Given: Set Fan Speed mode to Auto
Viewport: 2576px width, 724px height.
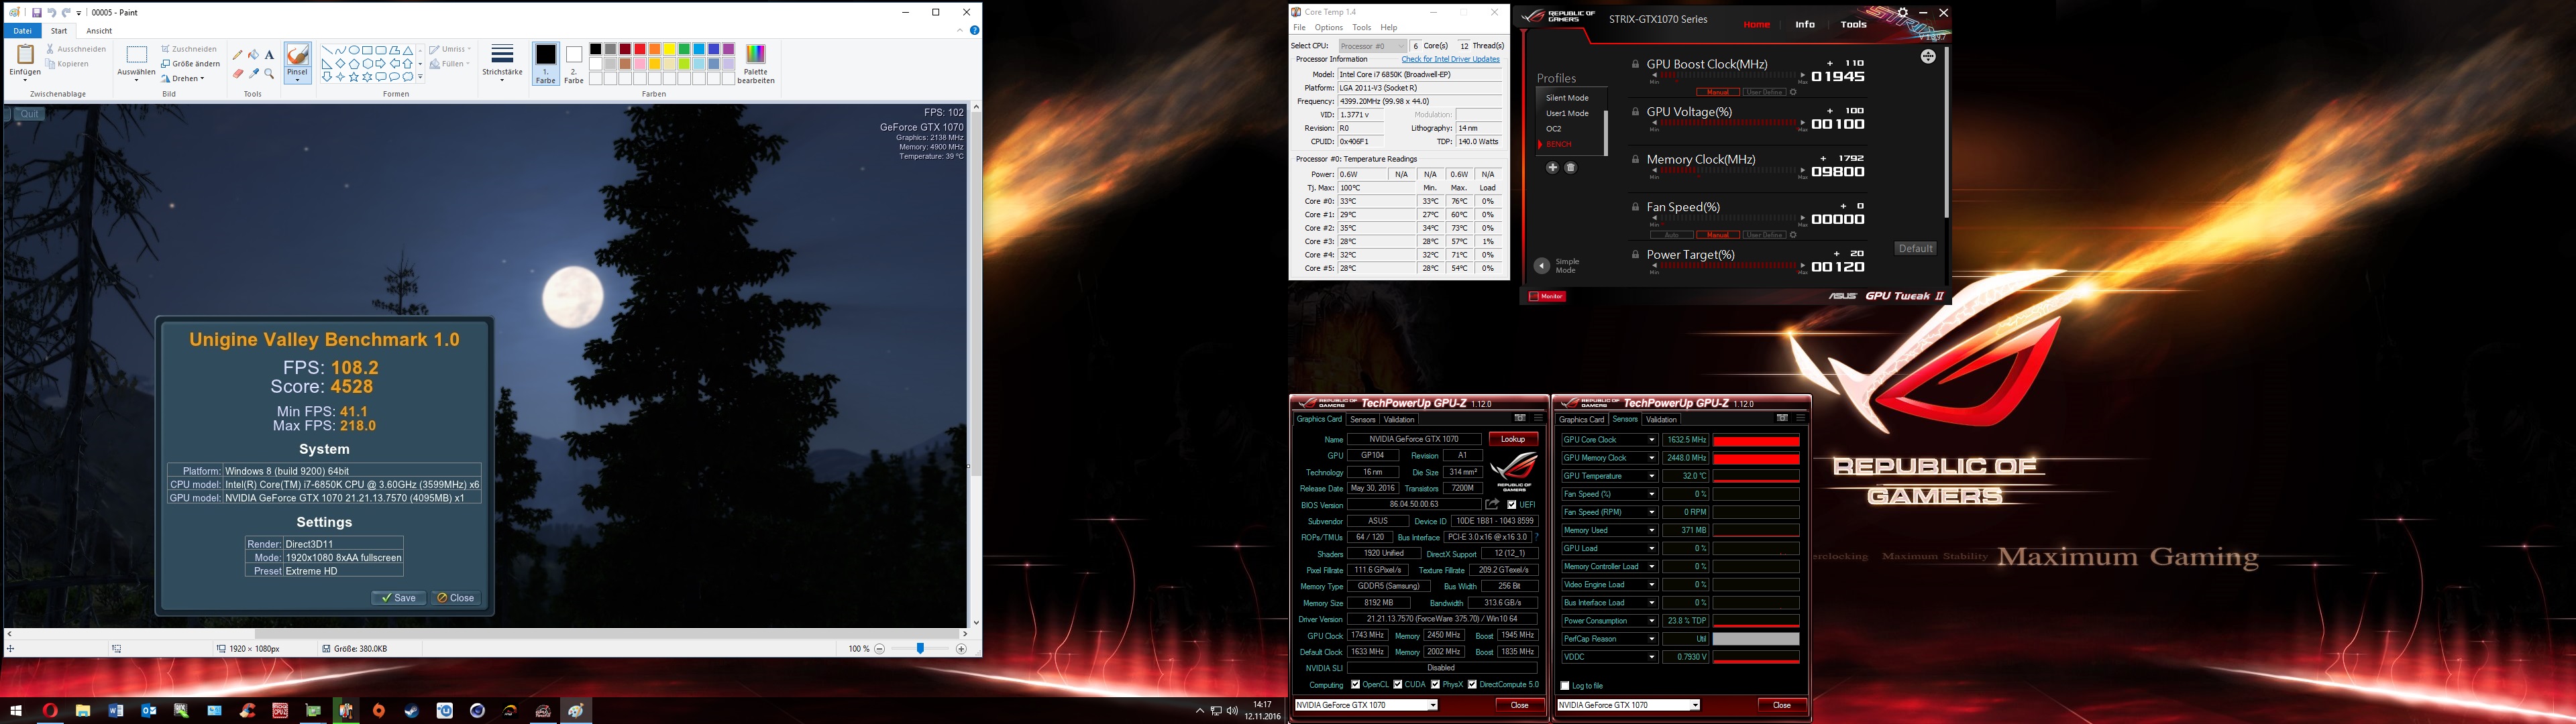Looking at the screenshot, I should pyautogui.click(x=1671, y=235).
